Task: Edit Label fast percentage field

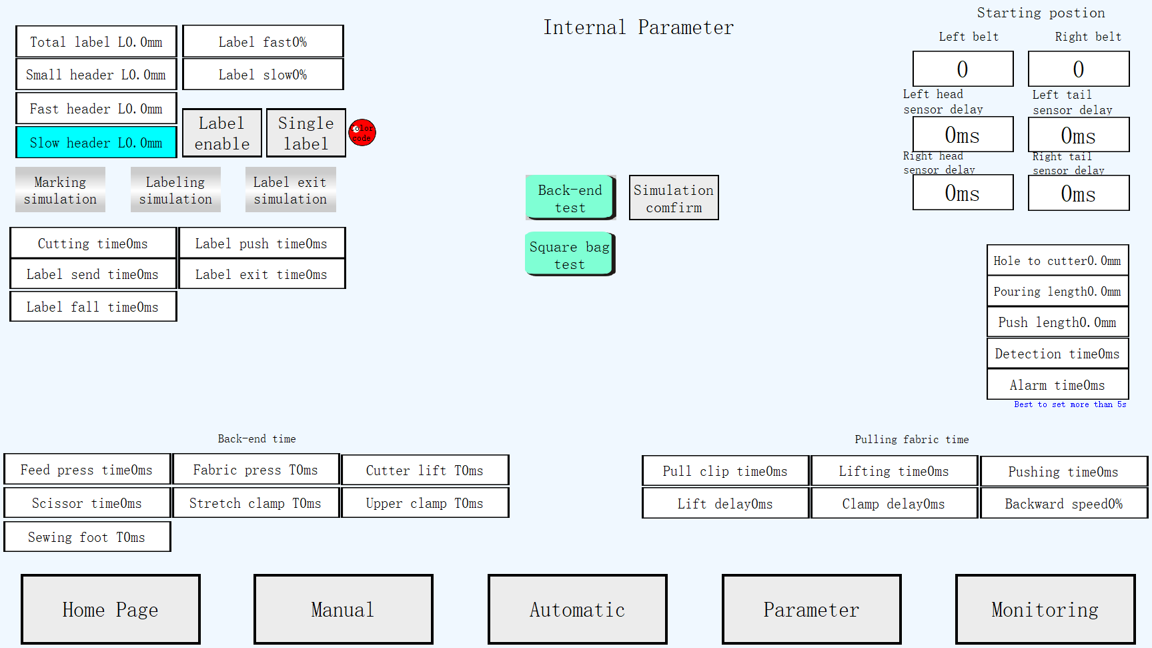Action: click(x=263, y=41)
